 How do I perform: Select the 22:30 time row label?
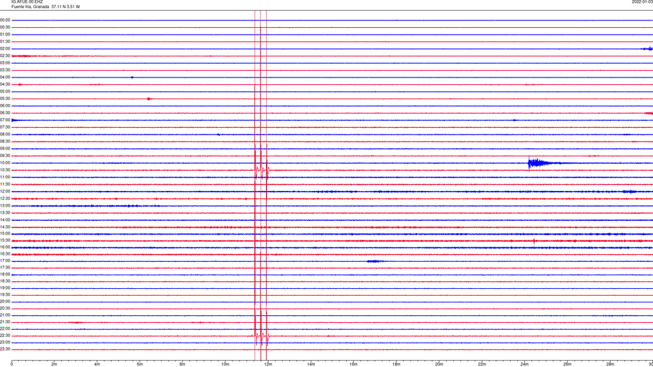(x=5, y=336)
